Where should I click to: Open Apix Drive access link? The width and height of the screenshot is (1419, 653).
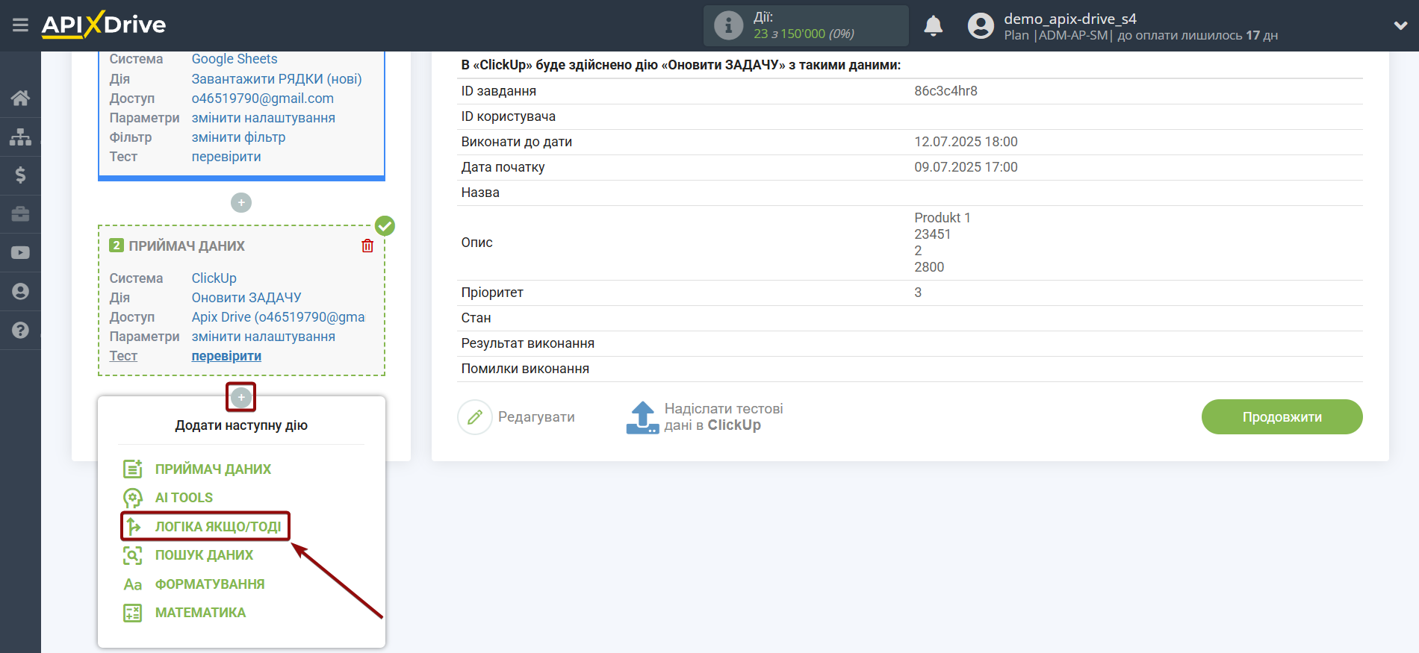click(x=278, y=317)
